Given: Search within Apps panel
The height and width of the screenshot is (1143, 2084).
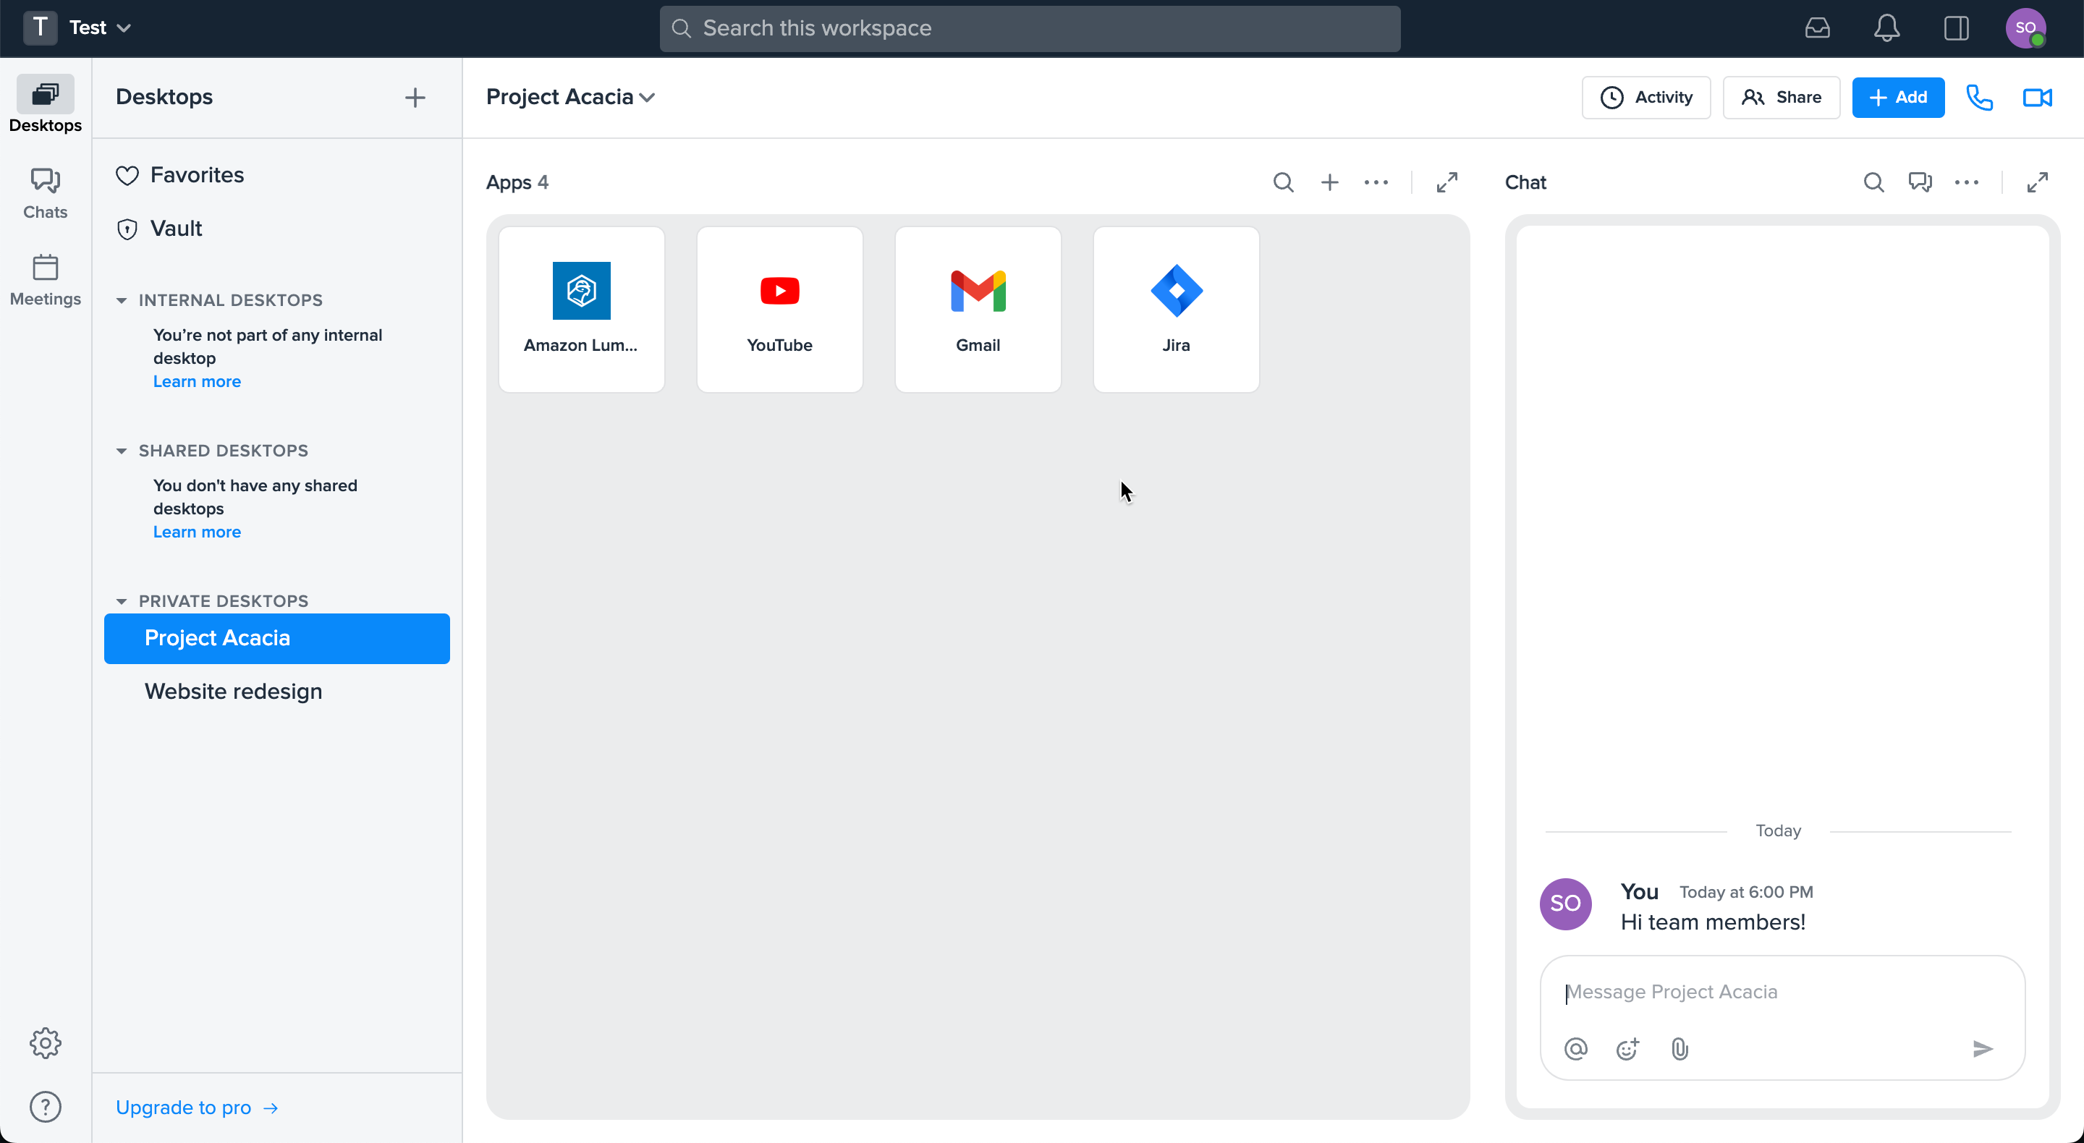Looking at the screenshot, I should point(1283,182).
